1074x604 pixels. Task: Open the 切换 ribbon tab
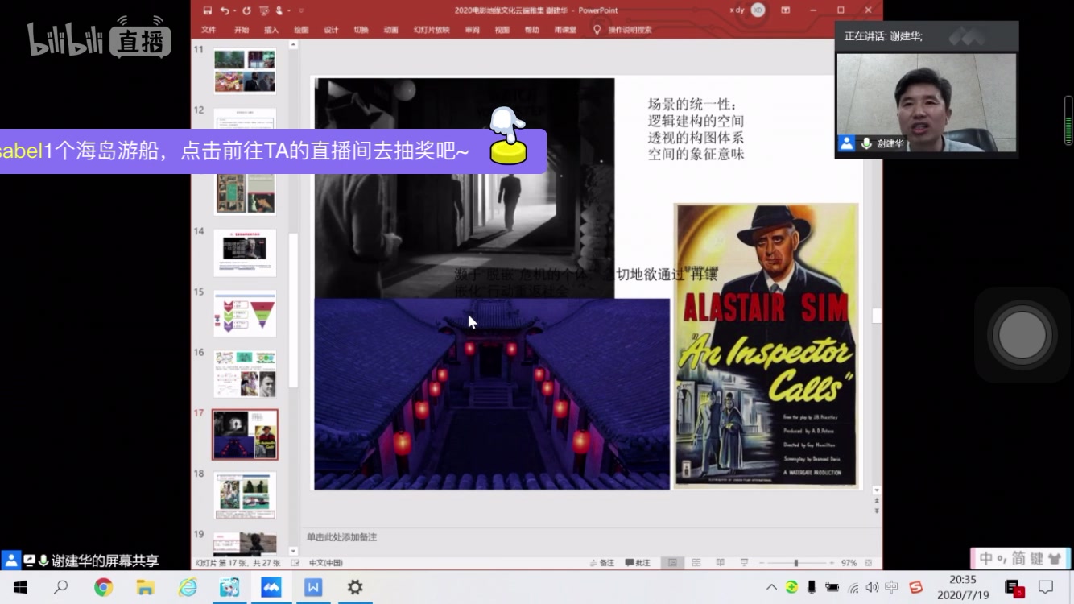(361, 30)
